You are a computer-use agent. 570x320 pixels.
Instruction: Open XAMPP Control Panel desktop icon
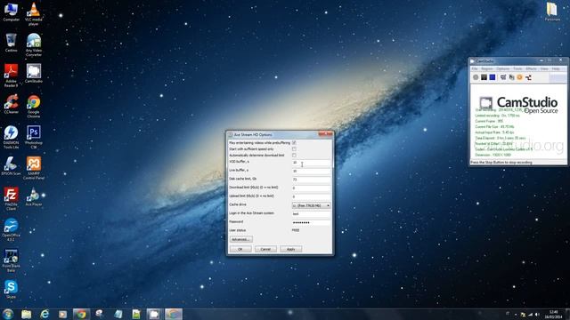click(34, 168)
